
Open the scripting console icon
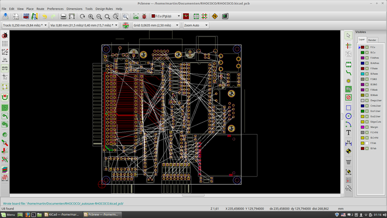point(225,16)
